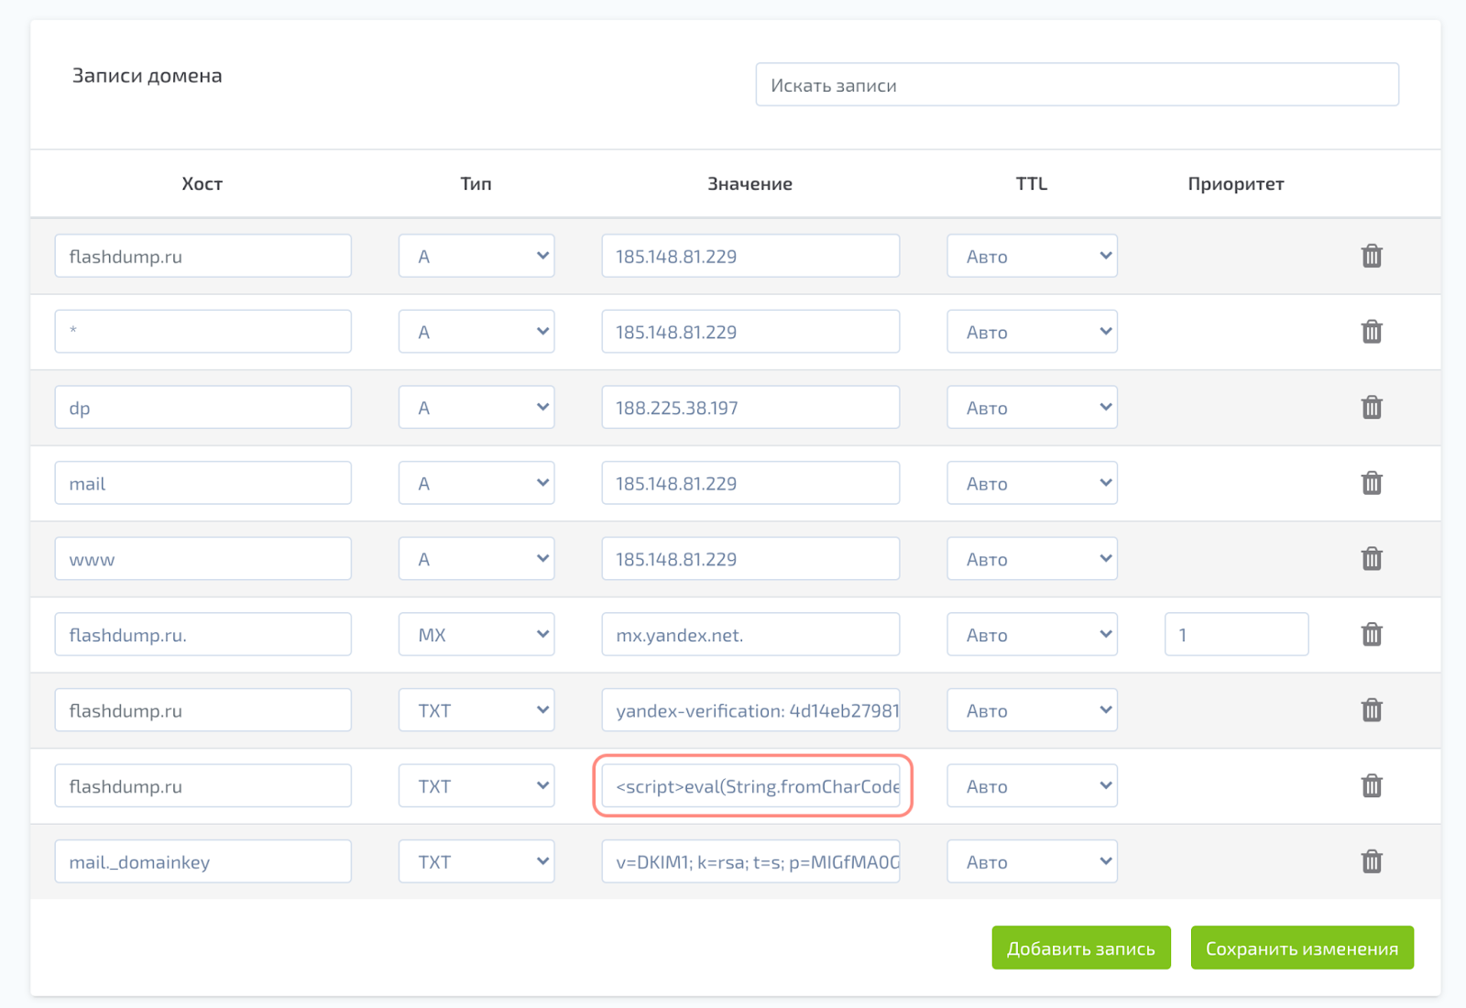Open TTL dropdown in the MX row
Image resolution: width=1466 pixels, height=1008 pixels.
[x=1032, y=634]
